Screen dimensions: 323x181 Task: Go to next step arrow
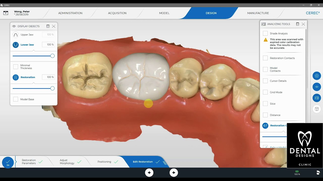click(174, 172)
